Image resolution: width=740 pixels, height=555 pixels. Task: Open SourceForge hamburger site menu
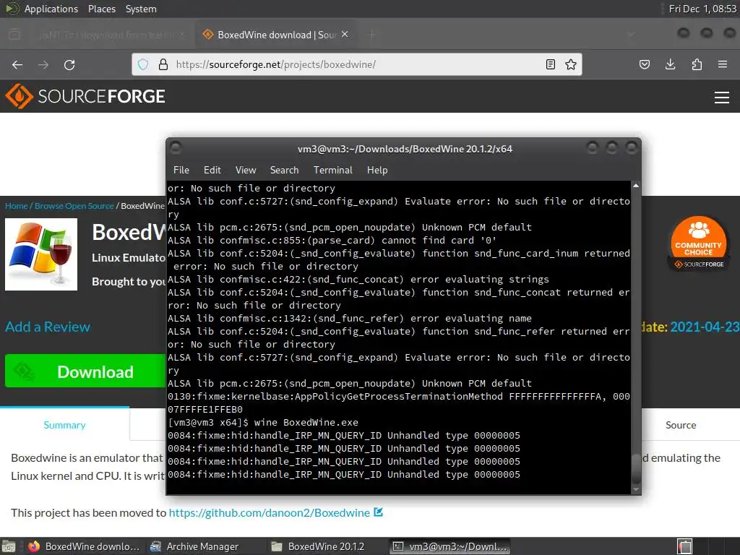click(722, 98)
